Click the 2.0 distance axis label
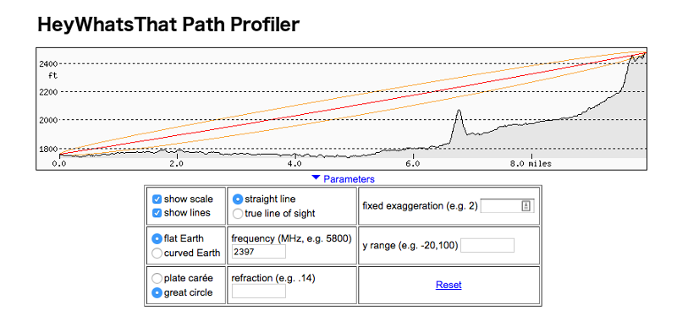Screen dimensions: 677x327 click(177, 164)
